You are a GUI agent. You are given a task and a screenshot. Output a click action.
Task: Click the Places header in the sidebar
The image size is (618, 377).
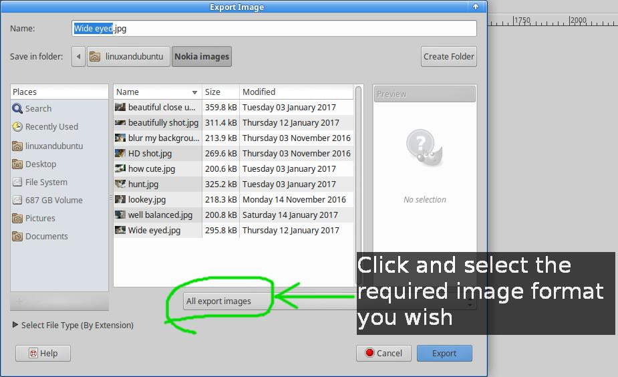(x=59, y=92)
